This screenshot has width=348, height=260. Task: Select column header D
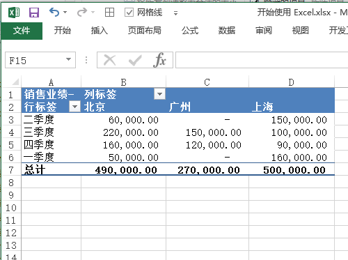[292, 82]
